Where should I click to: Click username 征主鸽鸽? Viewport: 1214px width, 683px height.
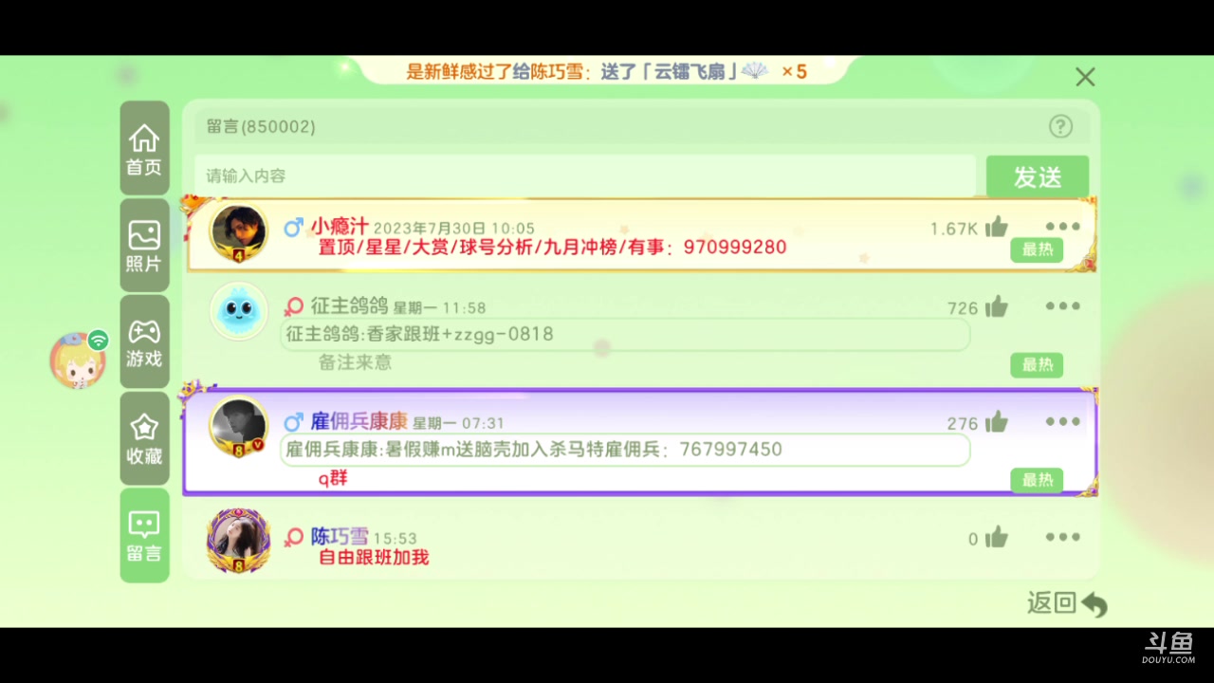tap(349, 306)
